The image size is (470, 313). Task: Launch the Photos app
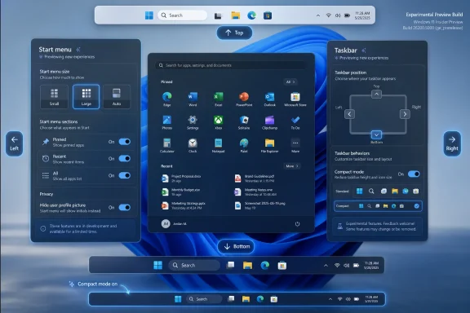click(x=167, y=122)
